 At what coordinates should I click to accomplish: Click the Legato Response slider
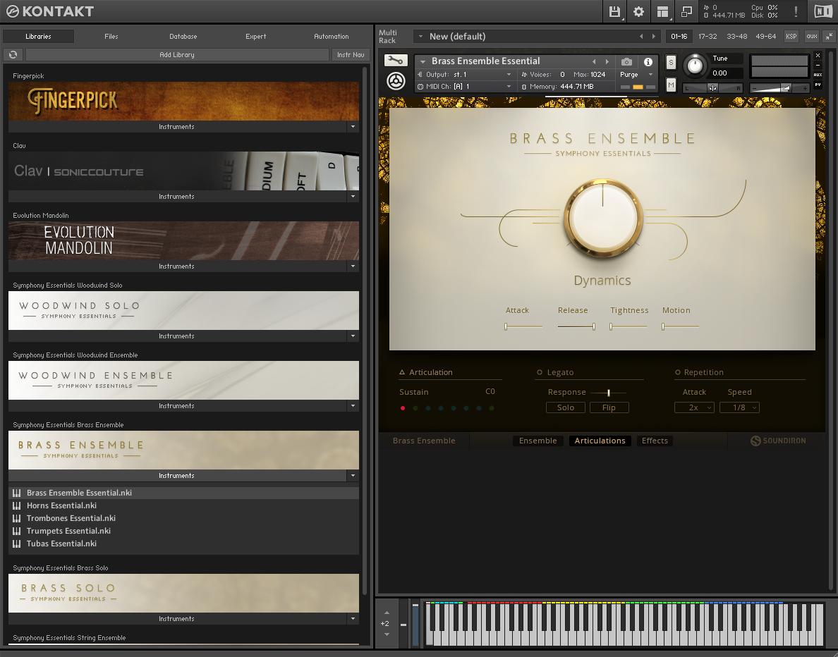coord(608,393)
